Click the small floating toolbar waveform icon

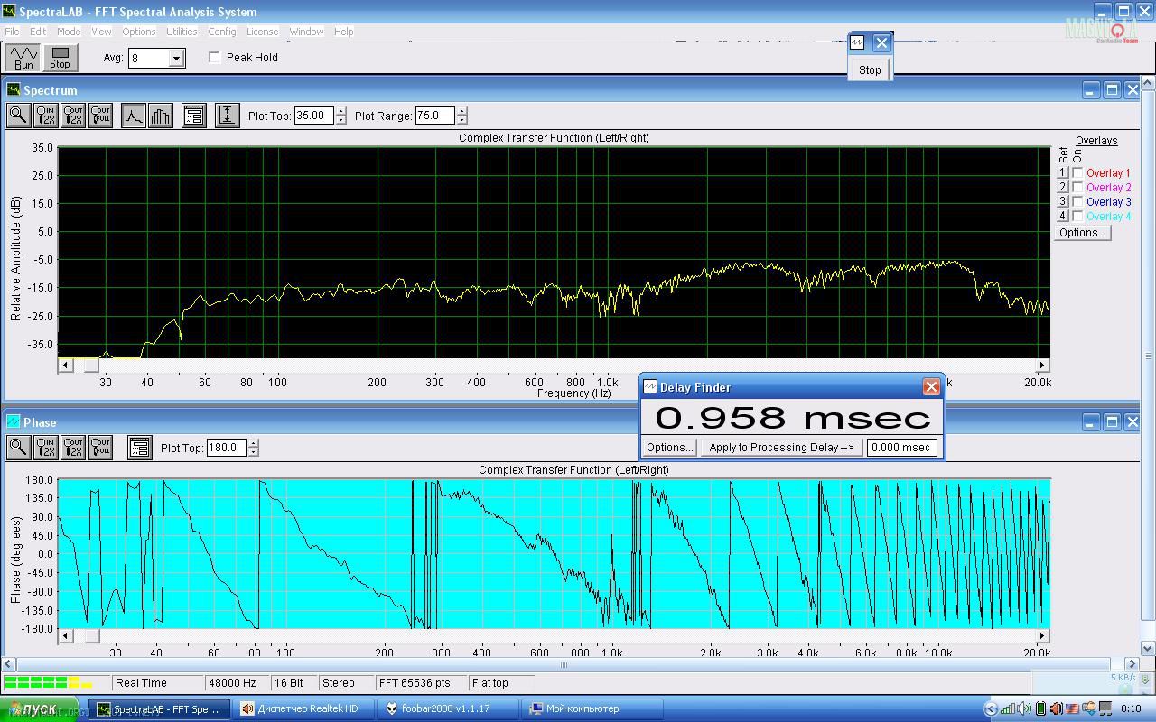click(857, 42)
